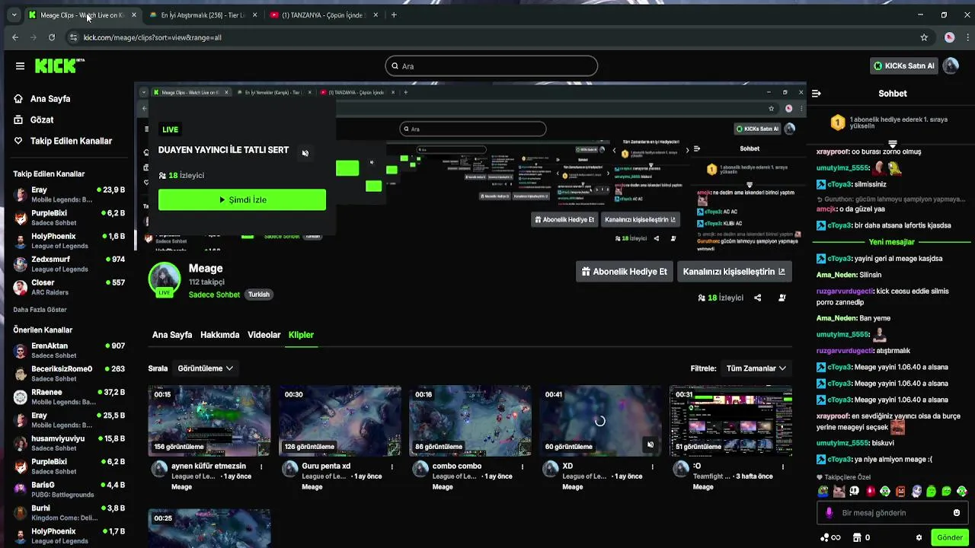Reload the page with browser refresh icon
This screenshot has height=548, width=975.
[51, 37]
